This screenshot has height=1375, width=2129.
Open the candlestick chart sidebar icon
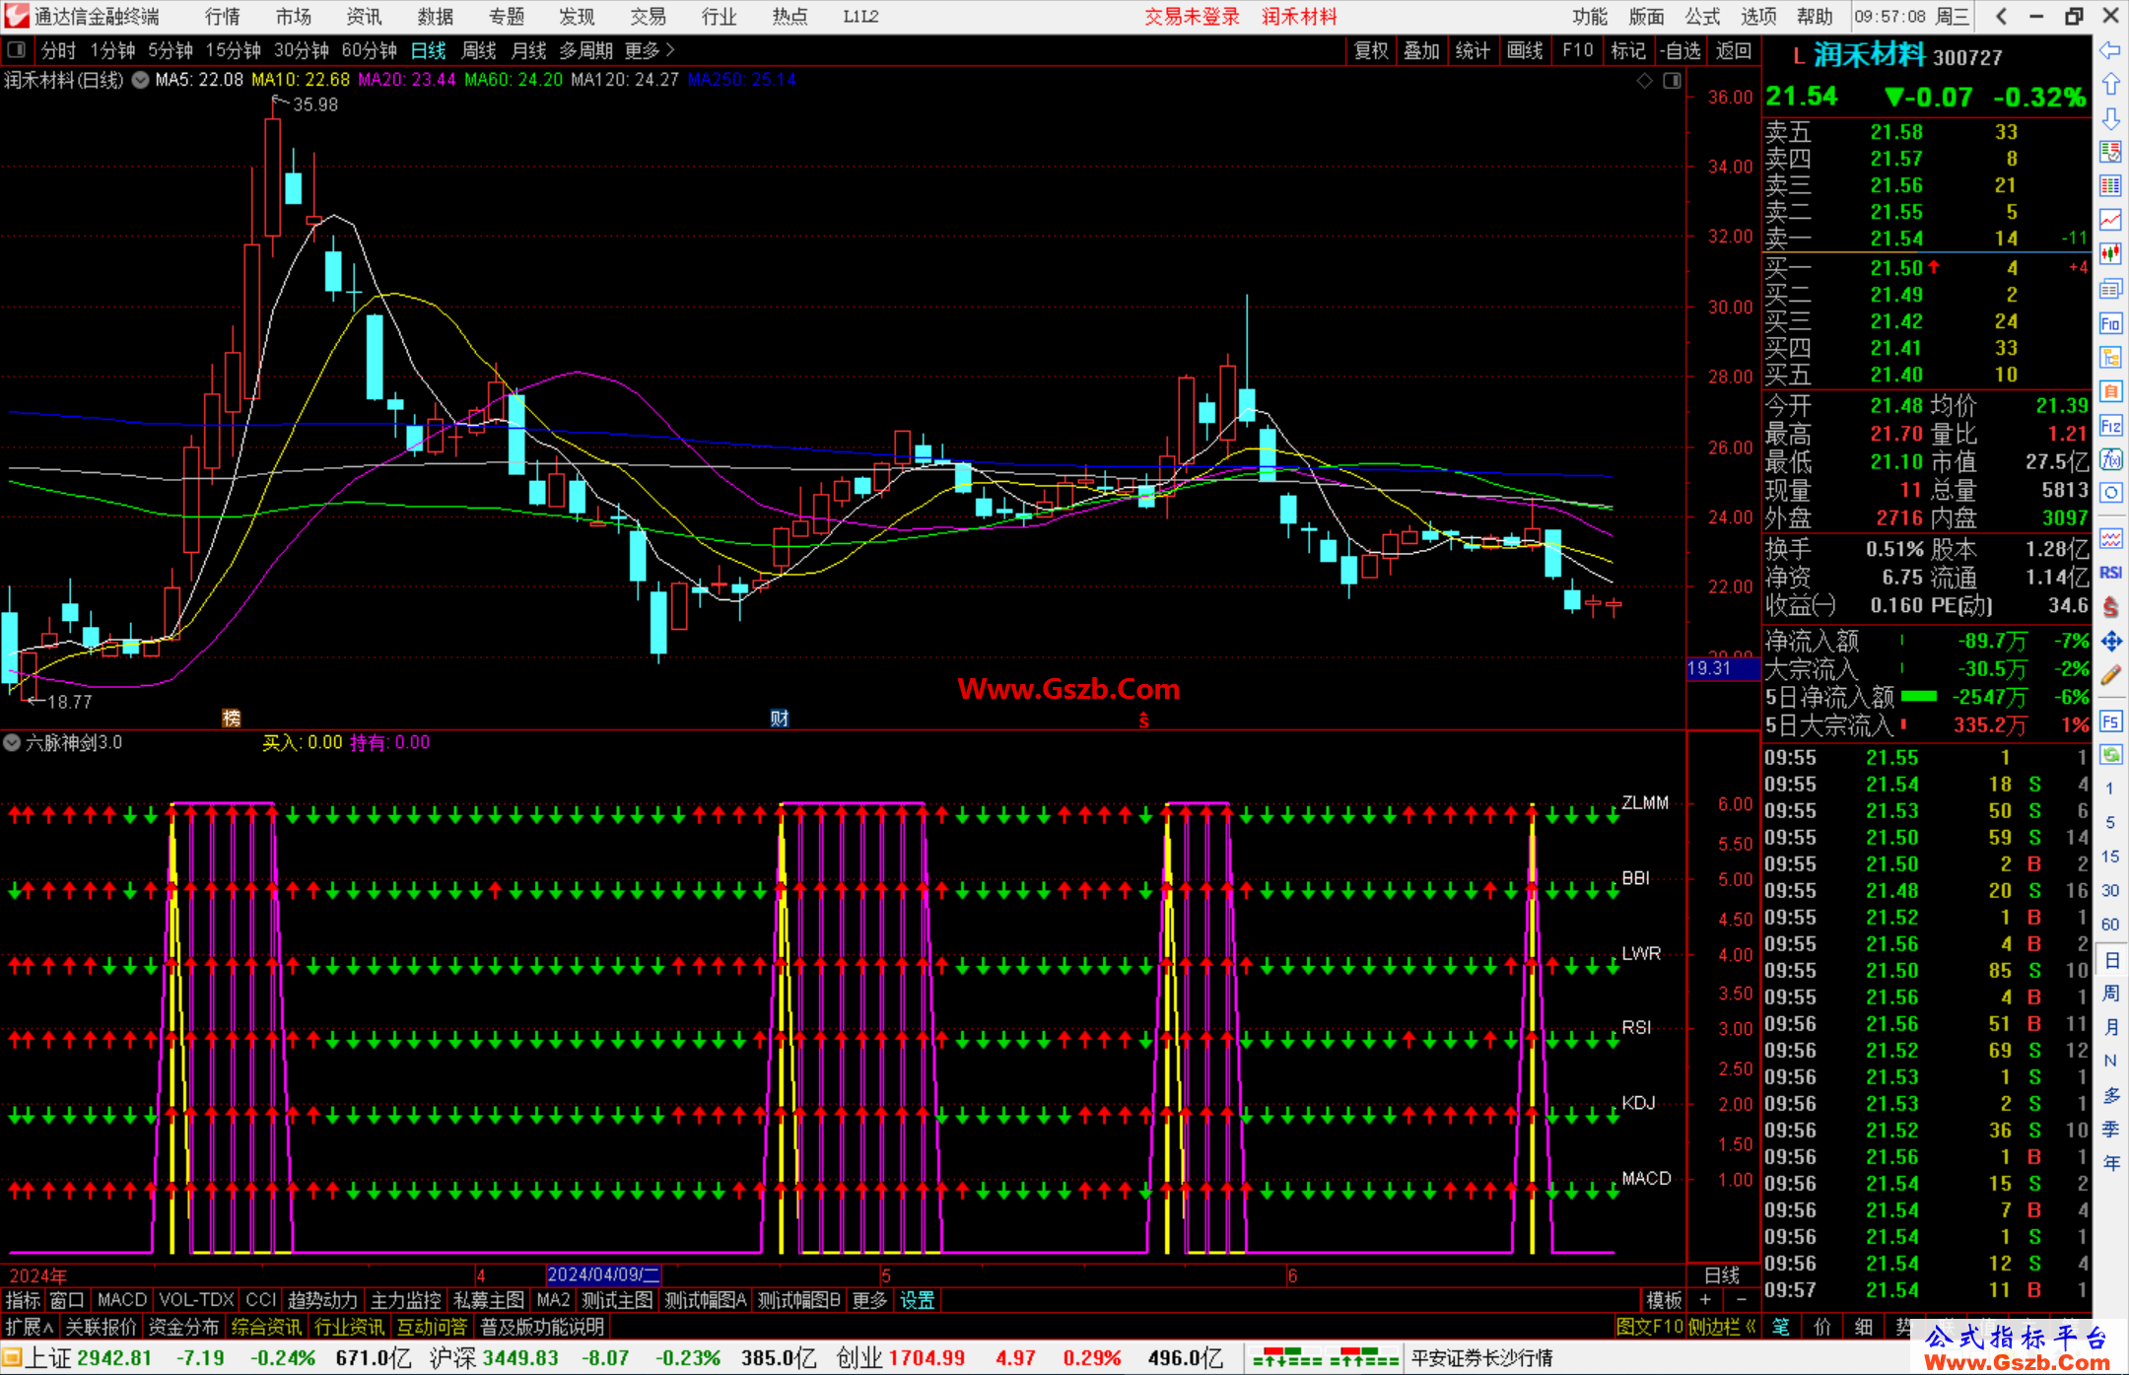coord(2110,254)
